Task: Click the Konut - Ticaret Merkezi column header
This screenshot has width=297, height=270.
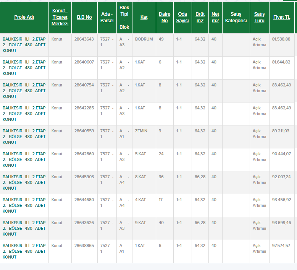Action: pyautogui.click(x=60, y=17)
